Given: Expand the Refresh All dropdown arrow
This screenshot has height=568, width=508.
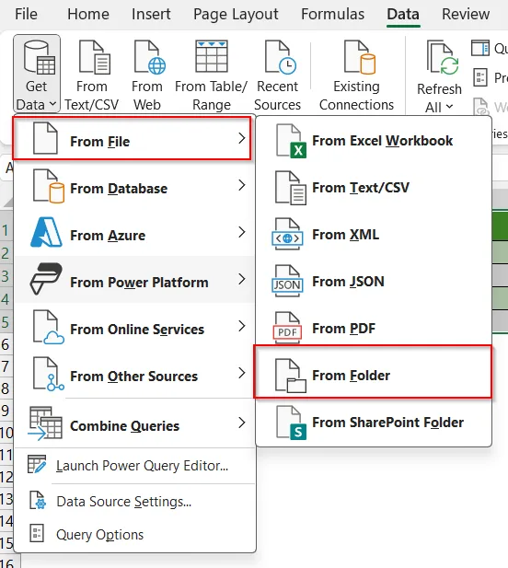Looking at the screenshot, I should 449,107.
